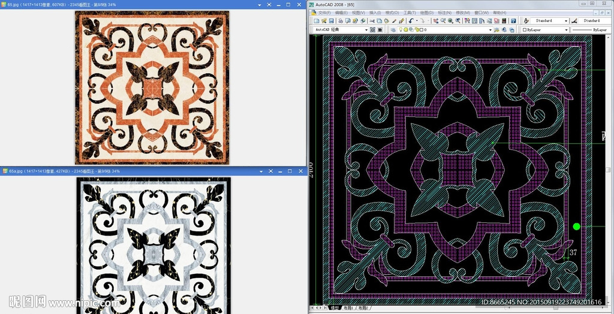Switch to the 布局2 layout tab
Screen dimensions: 614x314
363,308
